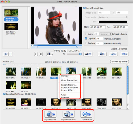The image size is (133, 124).
Task: Click the image height field showing 288
Action: (x=122, y=12)
